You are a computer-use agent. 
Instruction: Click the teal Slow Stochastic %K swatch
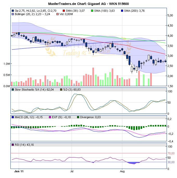pos(13,90)
